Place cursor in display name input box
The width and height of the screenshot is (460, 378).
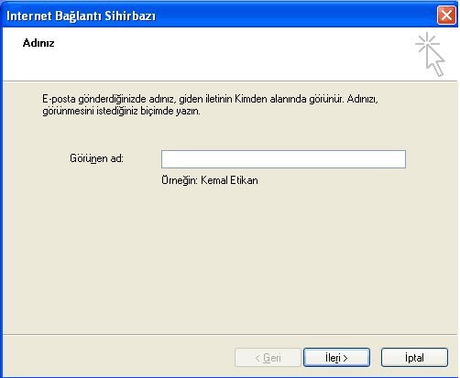point(283,159)
